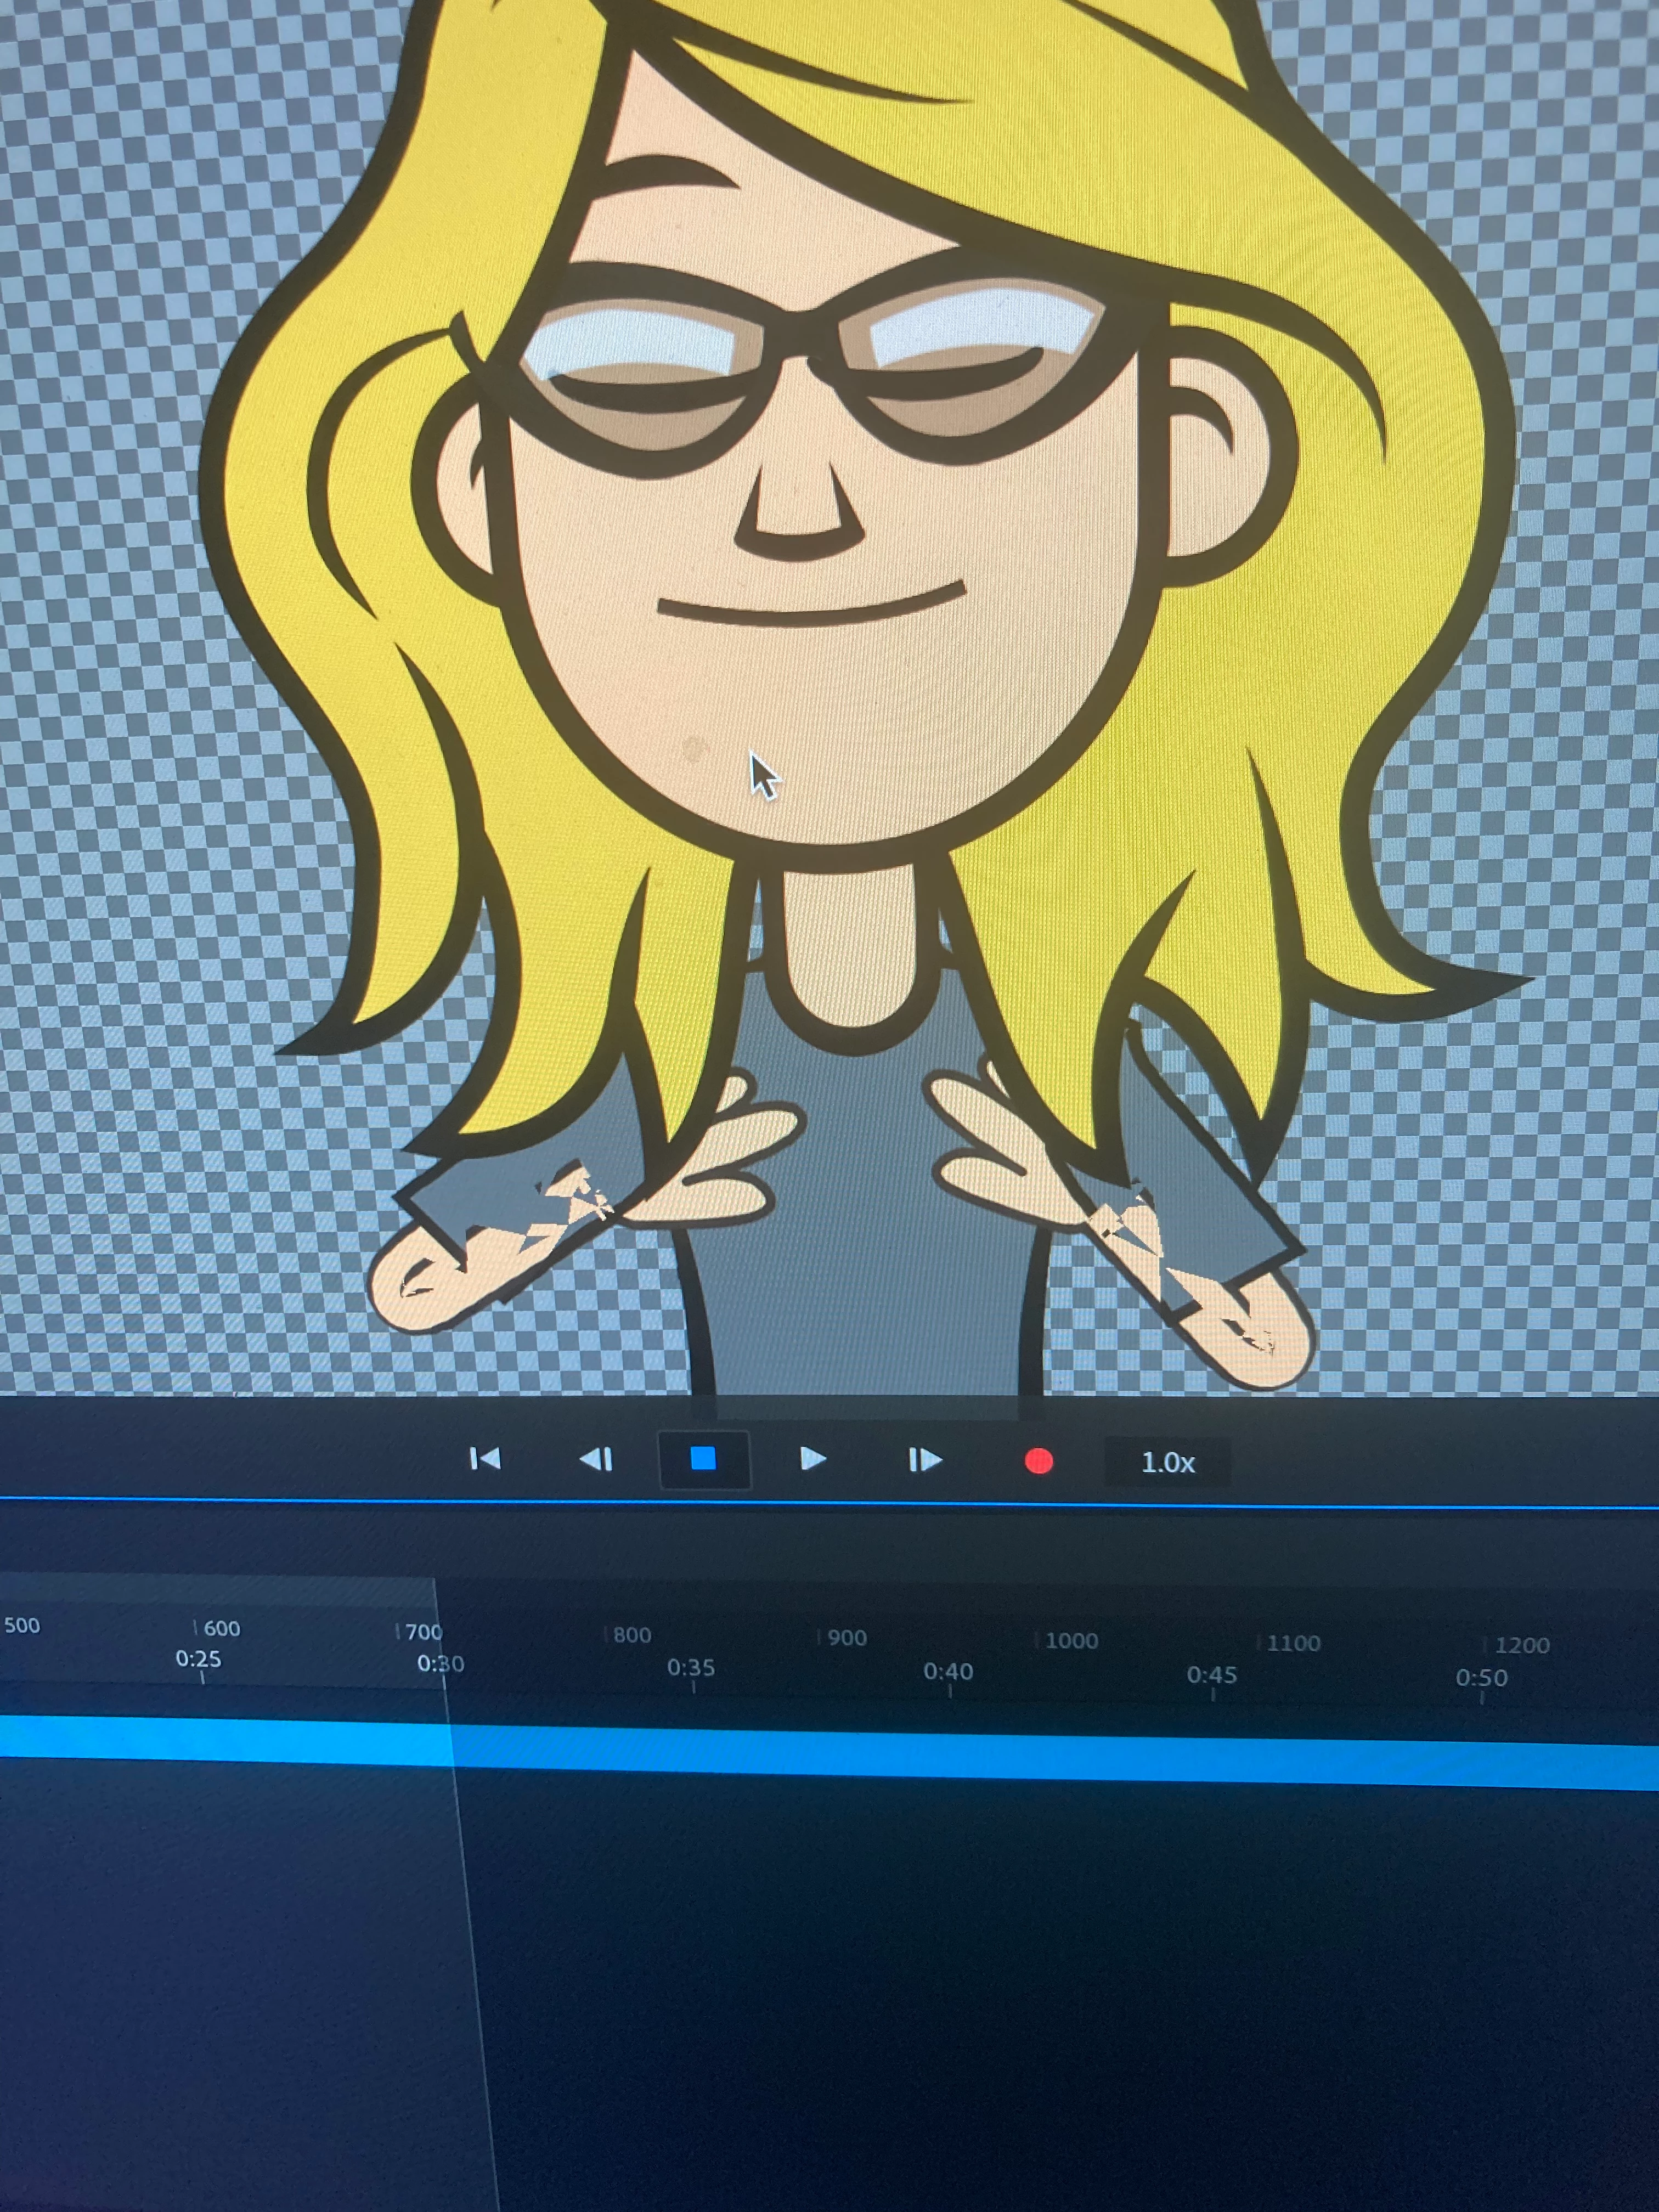Click the 0:25 mark on the timeline ruler
Image resolution: width=1659 pixels, height=2212 pixels.
199,1661
